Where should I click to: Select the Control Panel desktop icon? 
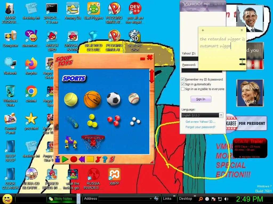coord(10,124)
